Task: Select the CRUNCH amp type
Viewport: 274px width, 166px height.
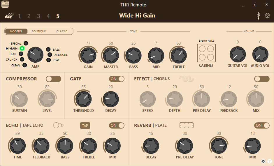Action: (22, 59)
